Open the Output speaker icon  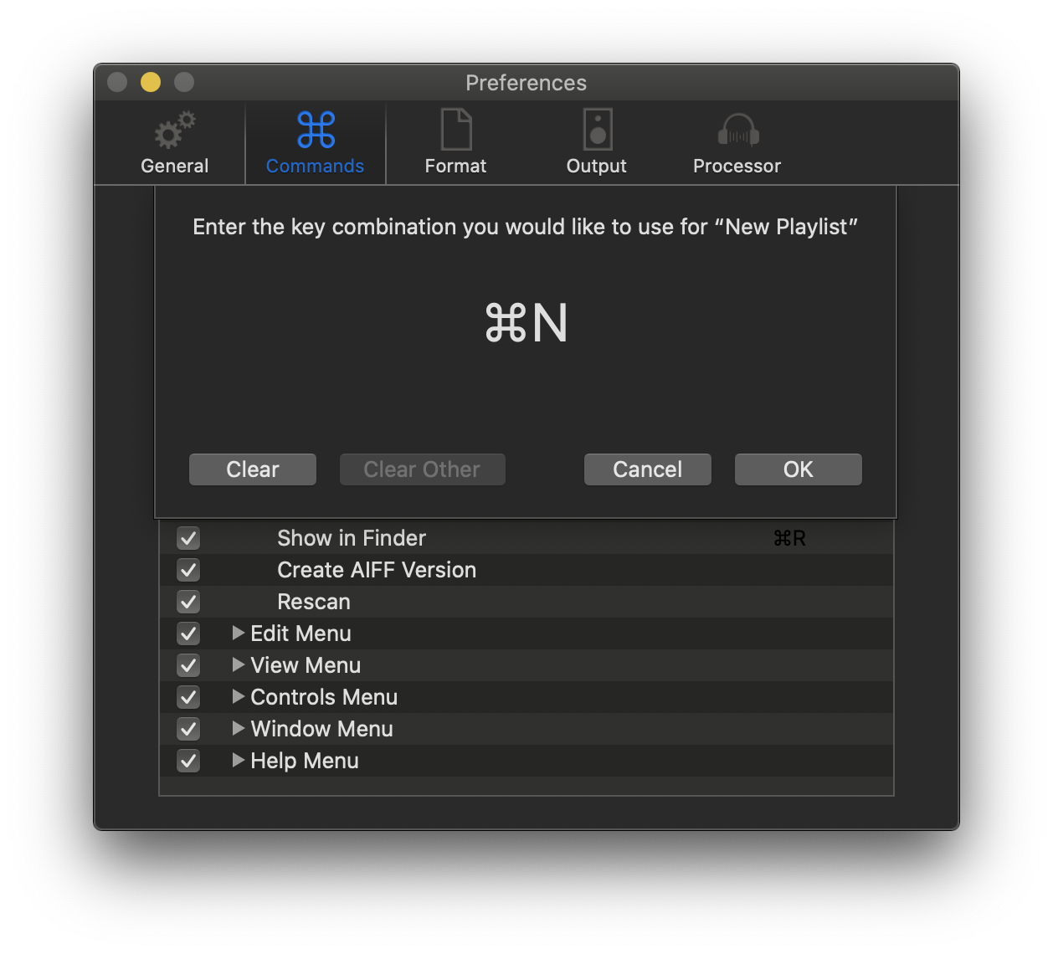pos(597,131)
